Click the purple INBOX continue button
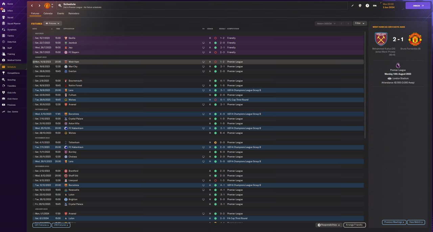Image resolution: width=433 pixels, height=232 pixels. pyautogui.click(x=418, y=6)
